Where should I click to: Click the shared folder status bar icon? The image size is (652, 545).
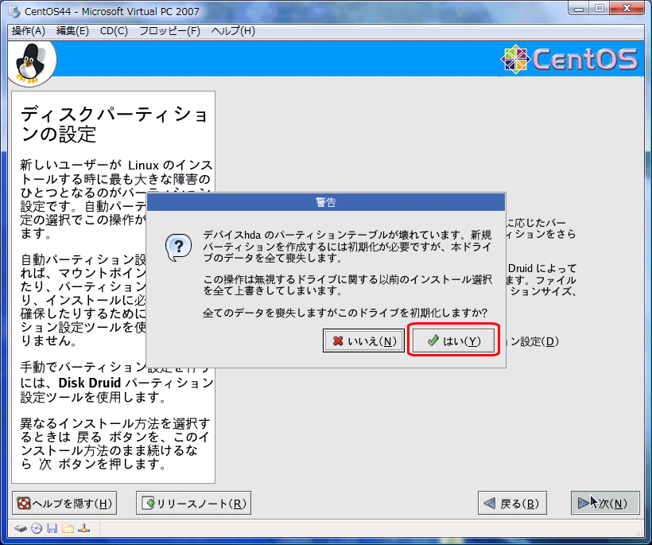click(68, 529)
